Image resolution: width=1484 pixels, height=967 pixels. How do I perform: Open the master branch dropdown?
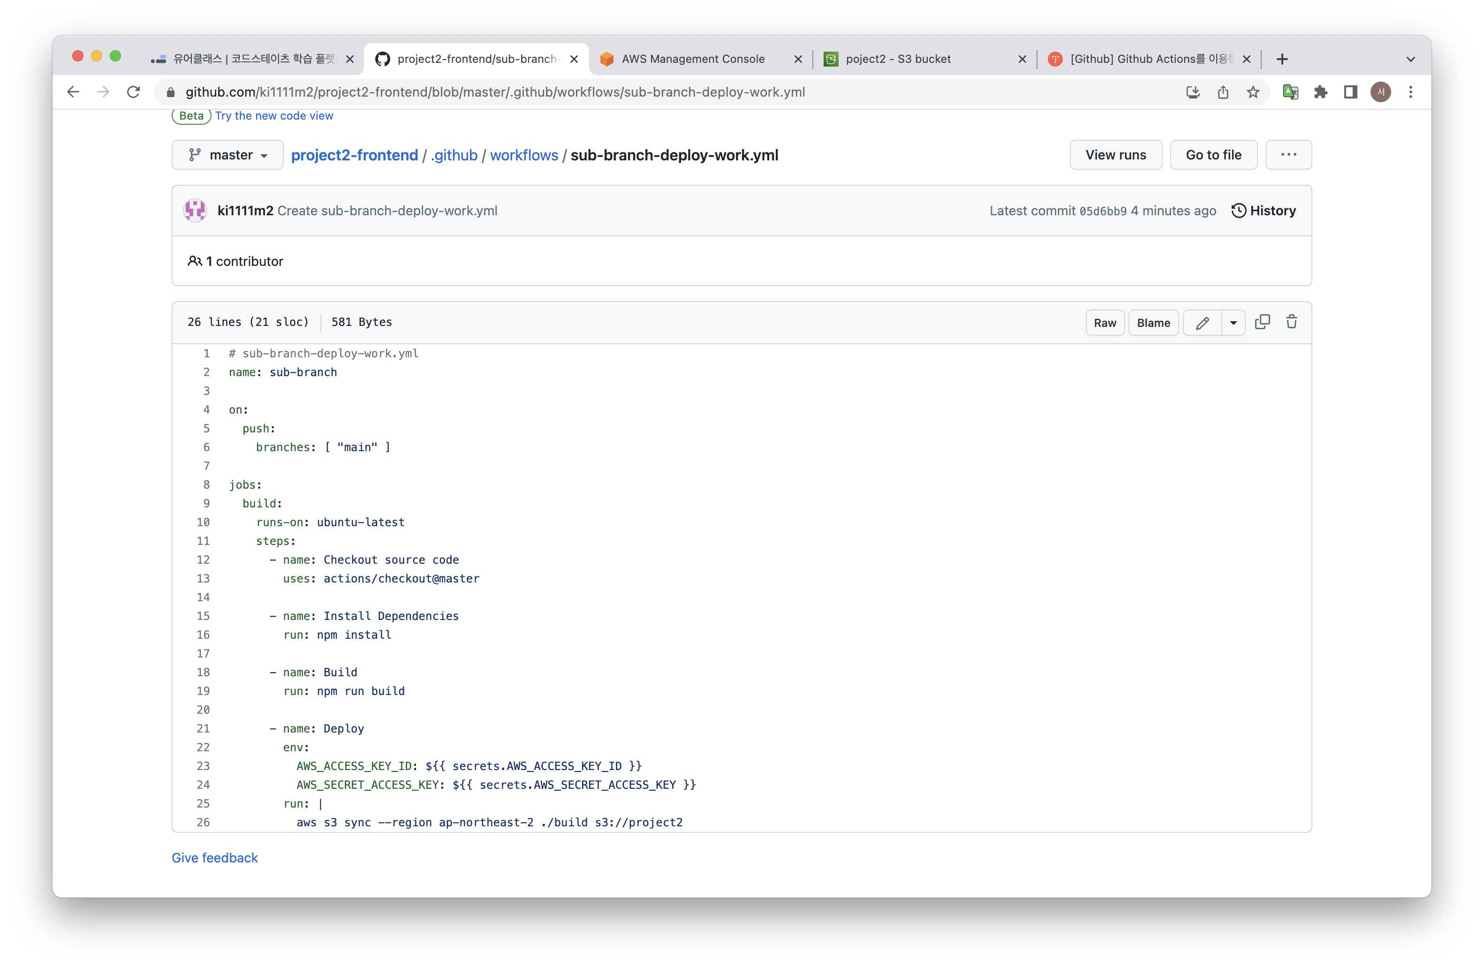(227, 155)
